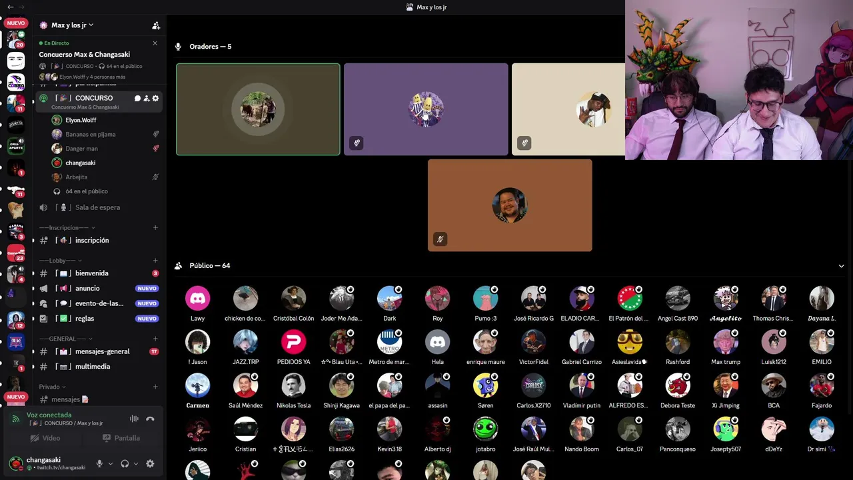This screenshot has height=480, width=853.
Task: Open the purple Bananas en pijama speaker tile
Action: (x=426, y=109)
